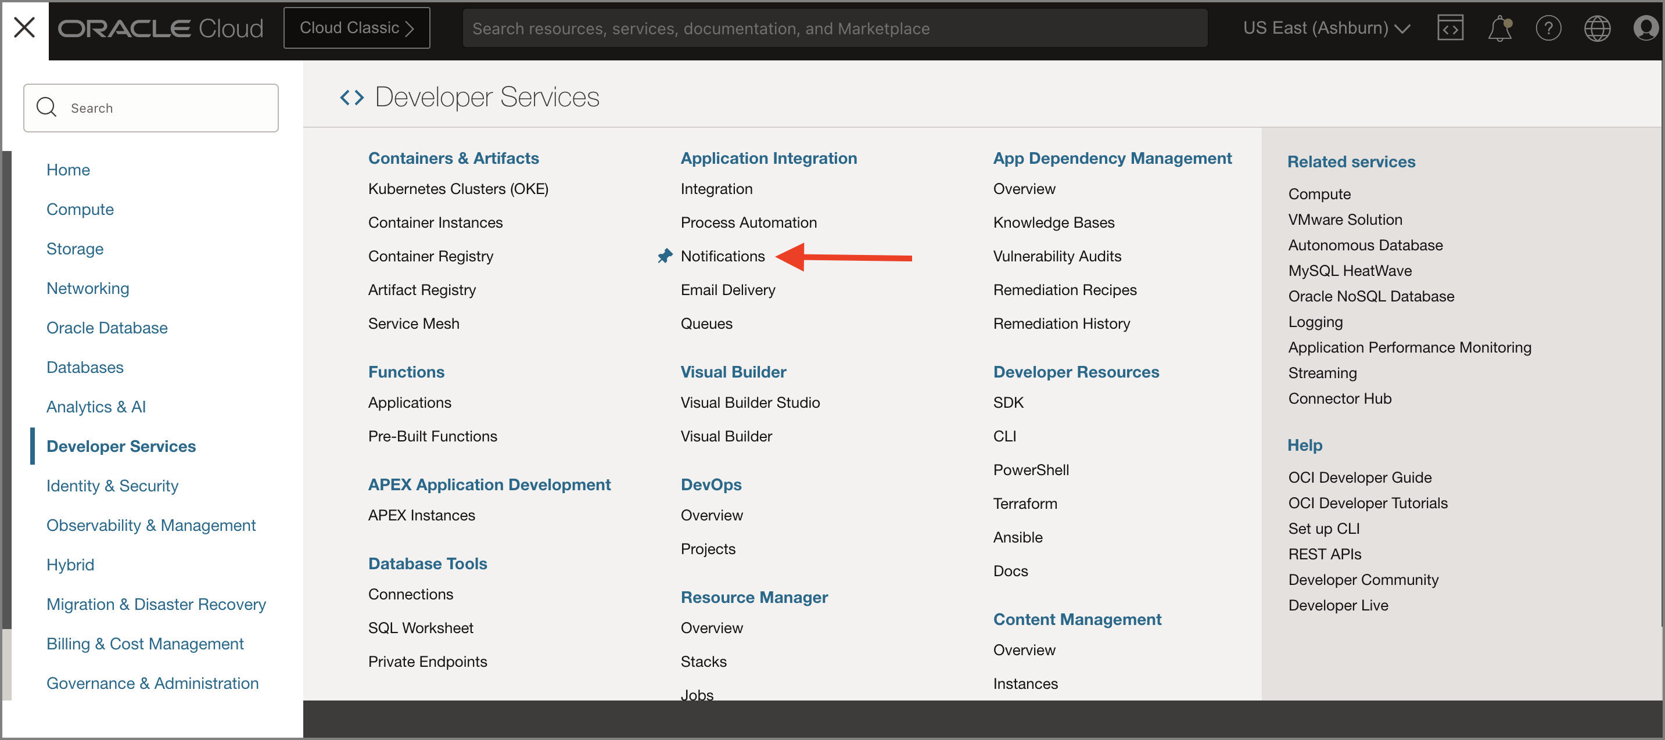Click the developer tools code icon in header
The height and width of the screenshot is (740, 1665).
pos(1450,28)
